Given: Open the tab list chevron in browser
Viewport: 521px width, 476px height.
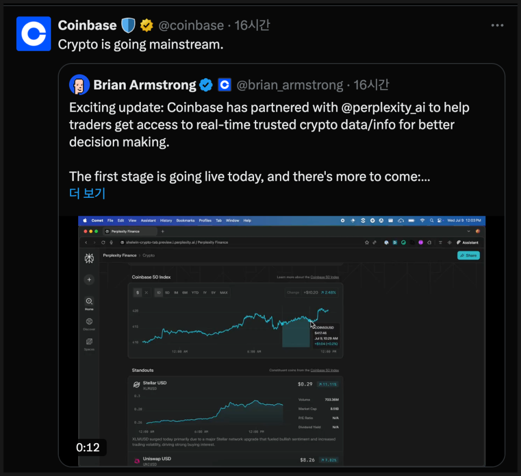Looking at the screenshot, I should coord(469,231).
